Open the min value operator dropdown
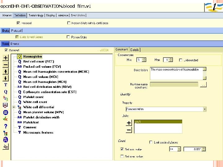Image resolution: width=223 pixels, height=167 pixels. [x=179, y=149]
